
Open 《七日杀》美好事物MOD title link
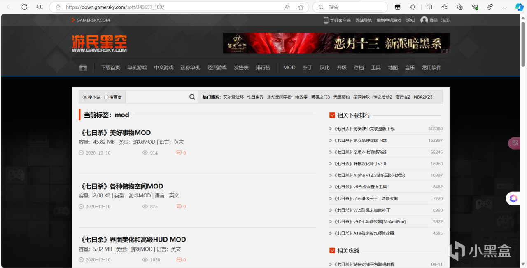(x=115, y=133)
